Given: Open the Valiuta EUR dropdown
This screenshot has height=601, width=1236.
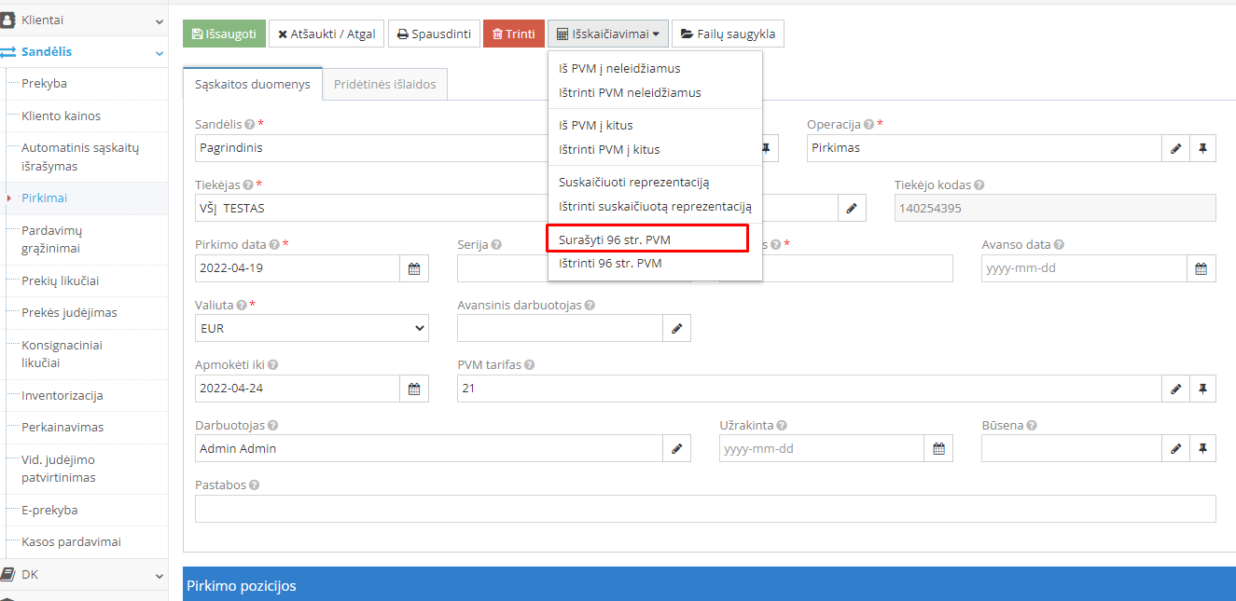Looking at the screenshot, I should 312,328.
